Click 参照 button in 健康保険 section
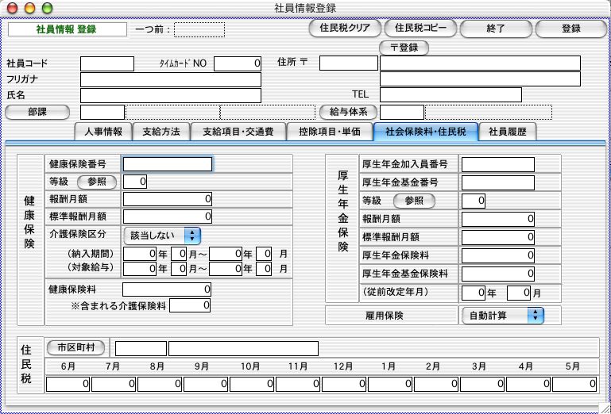Screen dimensions: 611x414 coord(96,182)
